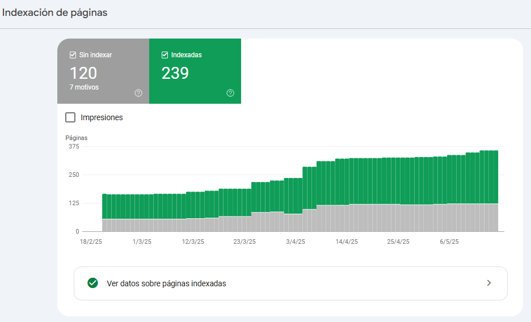Click the 23/3/25 date axis label
Screen dimensions: 531x322
point(245,241)
